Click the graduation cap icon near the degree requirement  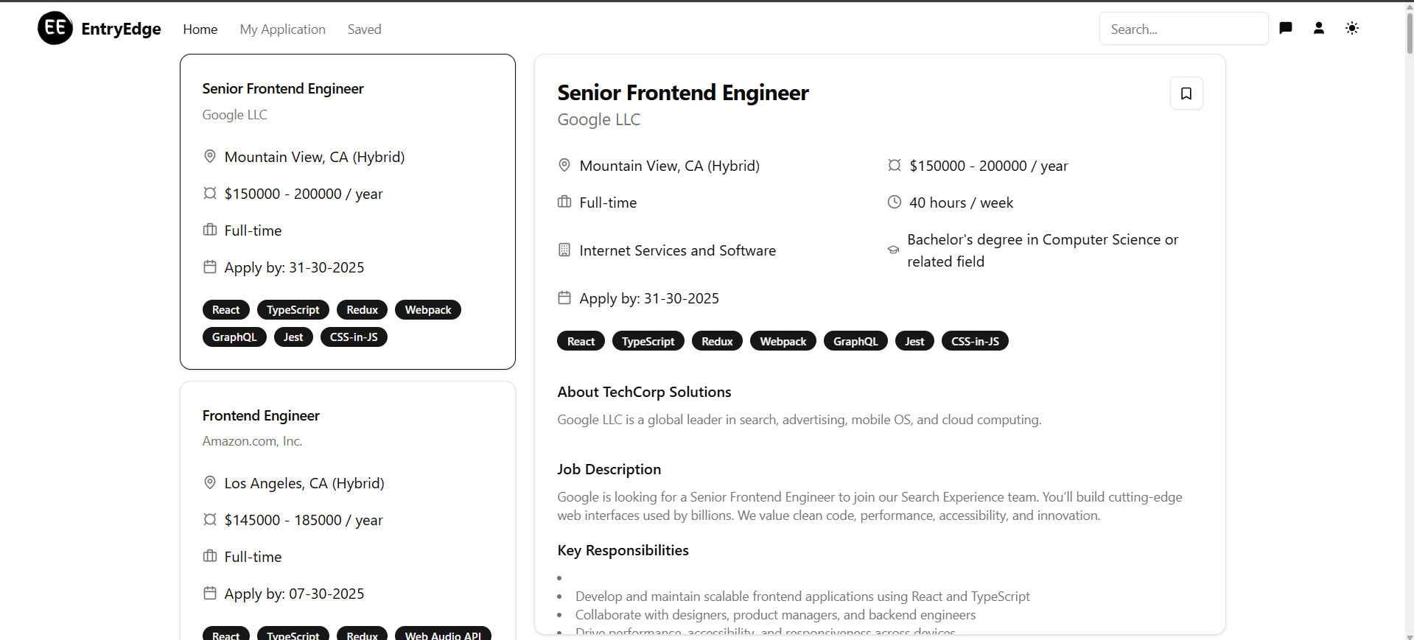(893, 250)
